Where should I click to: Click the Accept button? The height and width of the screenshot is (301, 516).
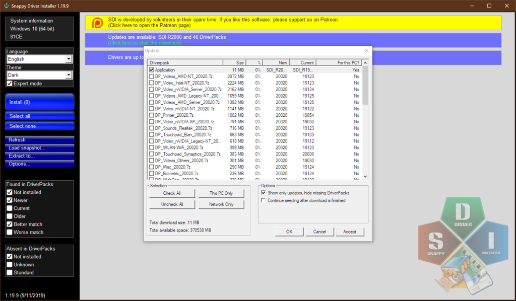pos(350,232)
